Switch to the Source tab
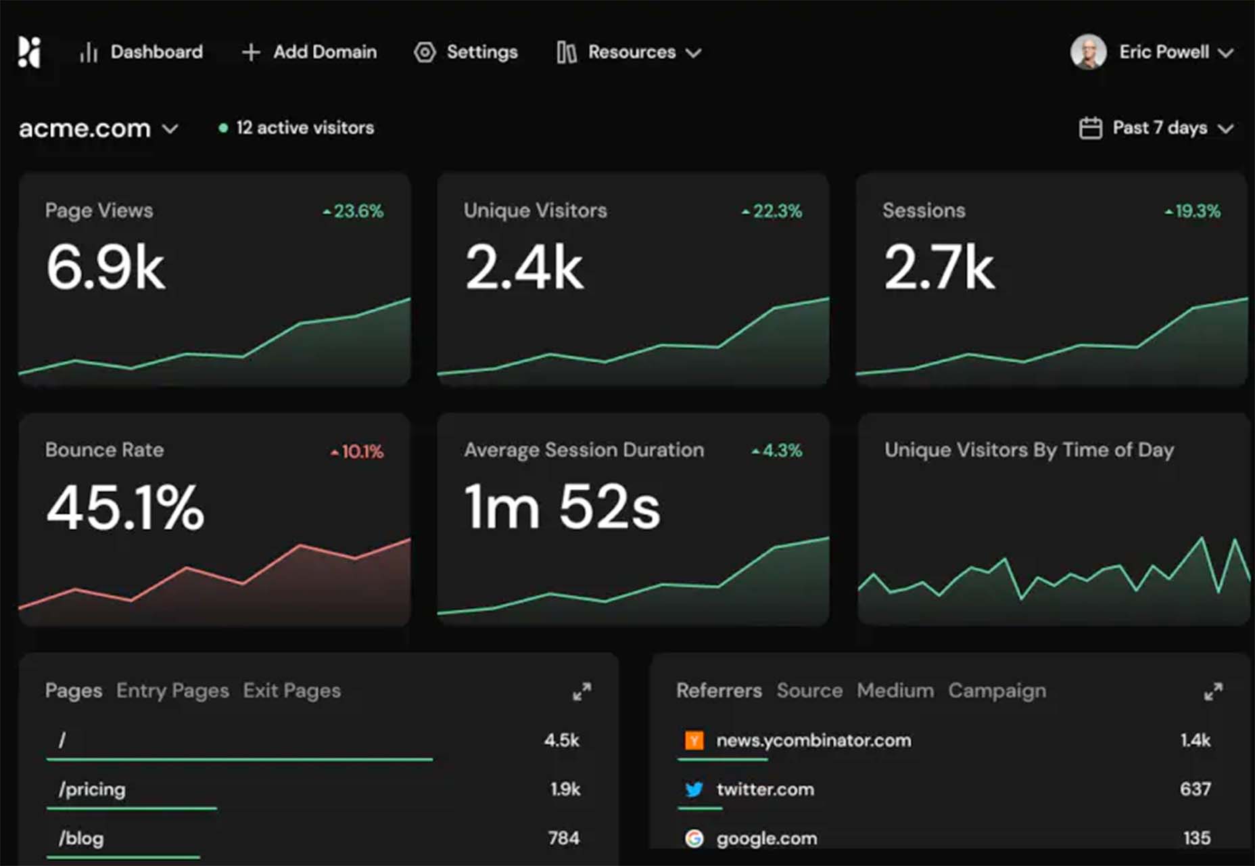 pyautogui.click(x=810, y=691)
